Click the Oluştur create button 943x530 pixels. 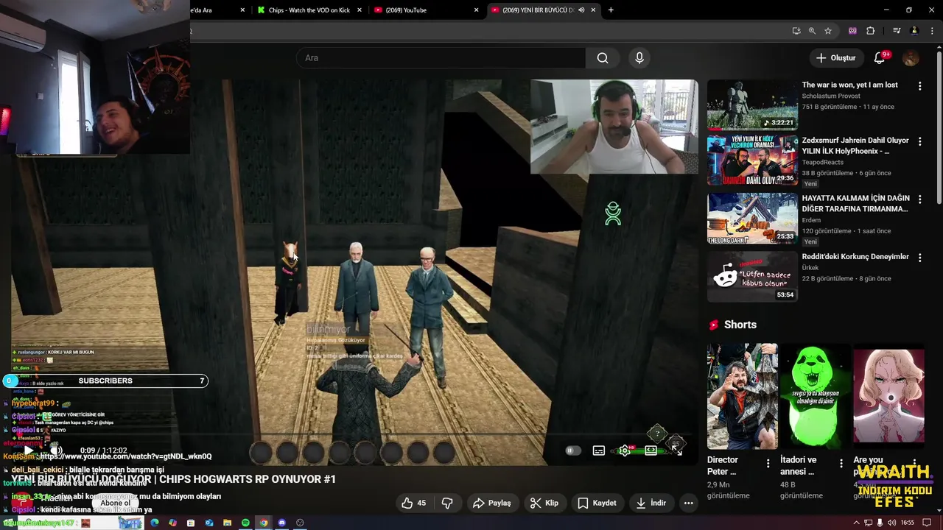click(836, 58)
